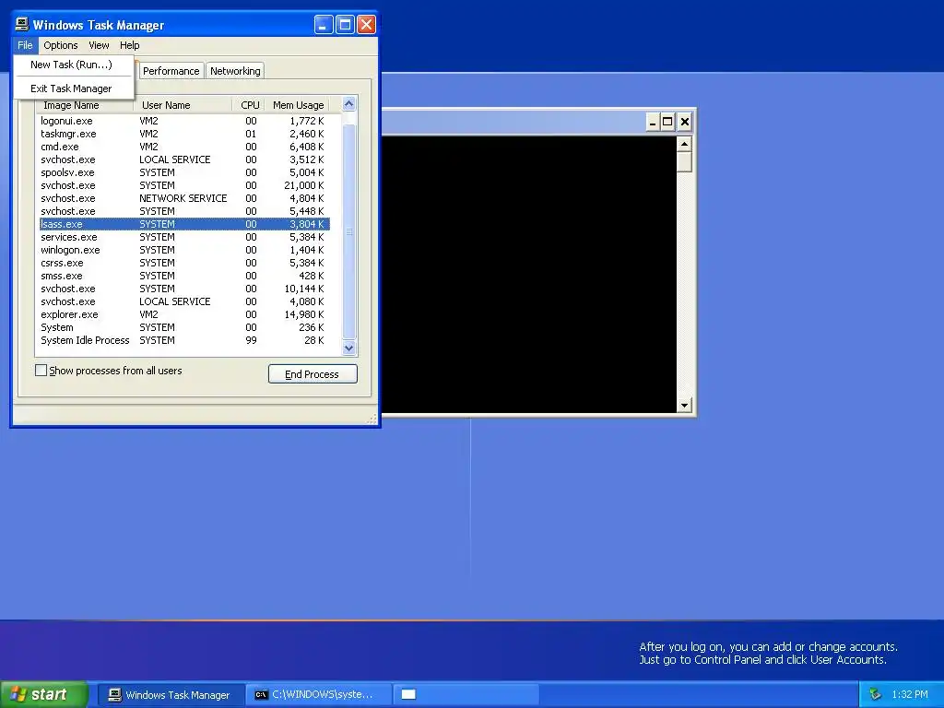Click process list scroll down arrow

tap(348, 348)
